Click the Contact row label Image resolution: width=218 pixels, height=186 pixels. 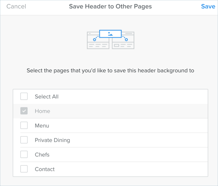coord(45,169)
